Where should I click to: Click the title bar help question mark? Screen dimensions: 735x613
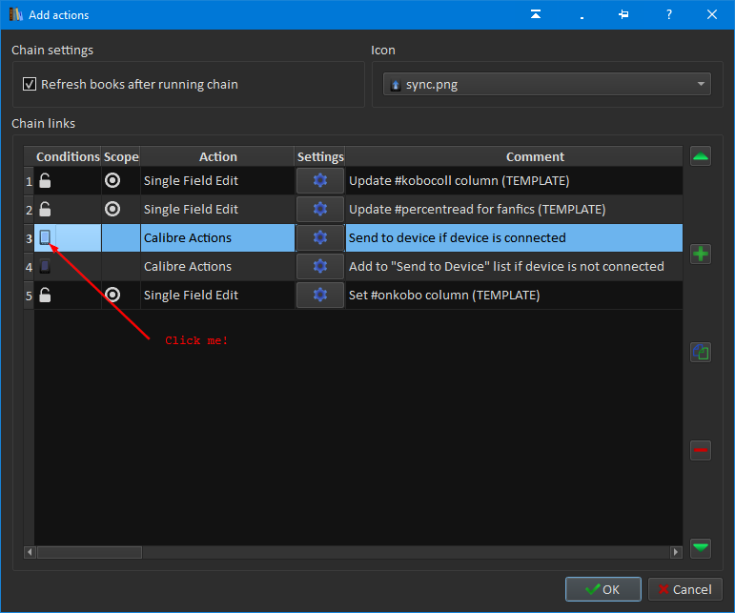point(669,14)
